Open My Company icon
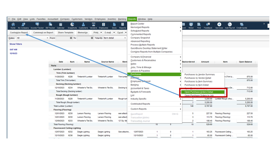The width and height of the screenshot is (276, 155). pos(23,26)
